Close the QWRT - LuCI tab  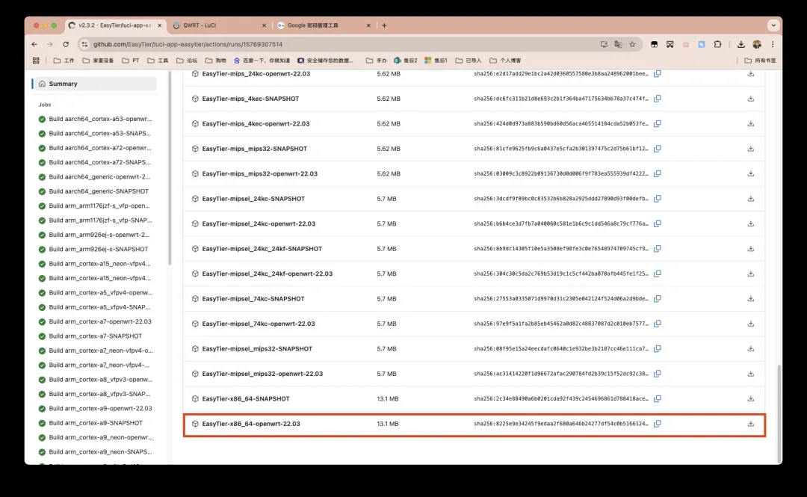coord(264,25)
